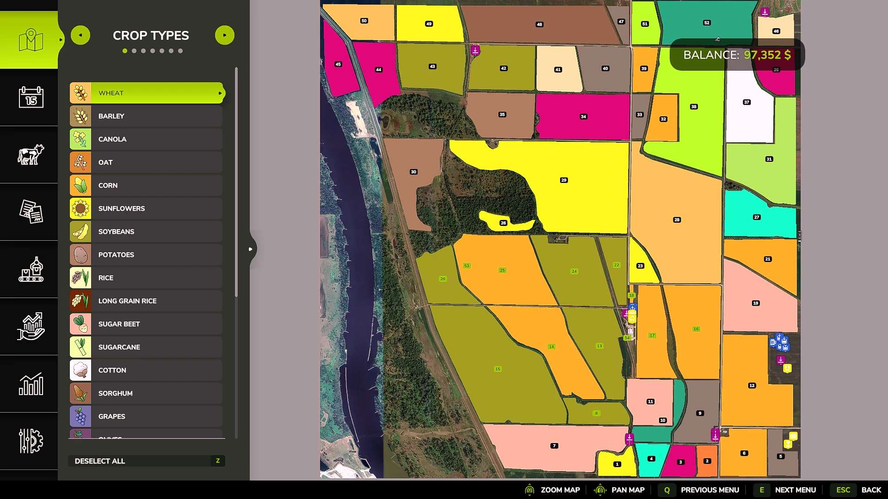
Task: Toggle Wheat crop type filter
Action: point(147,93)
